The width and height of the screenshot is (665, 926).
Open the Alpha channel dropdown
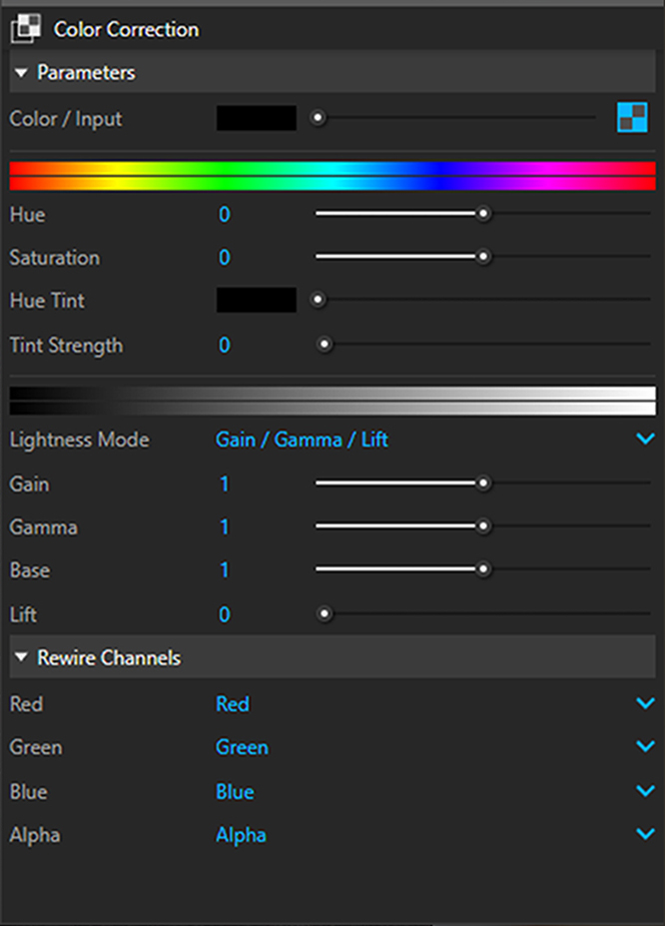[x=645, y=834]
